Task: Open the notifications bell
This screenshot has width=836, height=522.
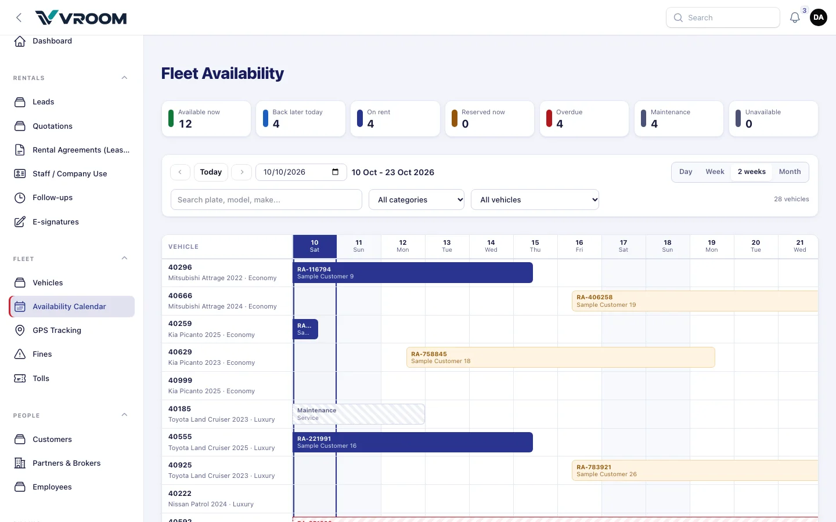Action: [795, 18]
